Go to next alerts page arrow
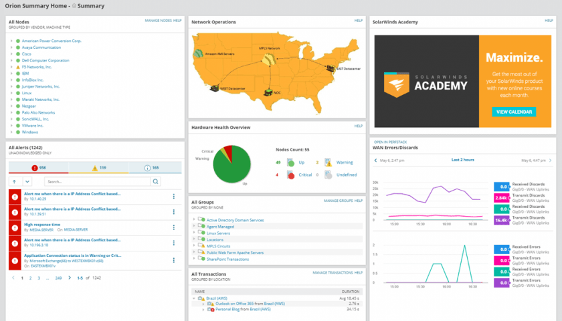The image size is (562, 321). point(70,278)
